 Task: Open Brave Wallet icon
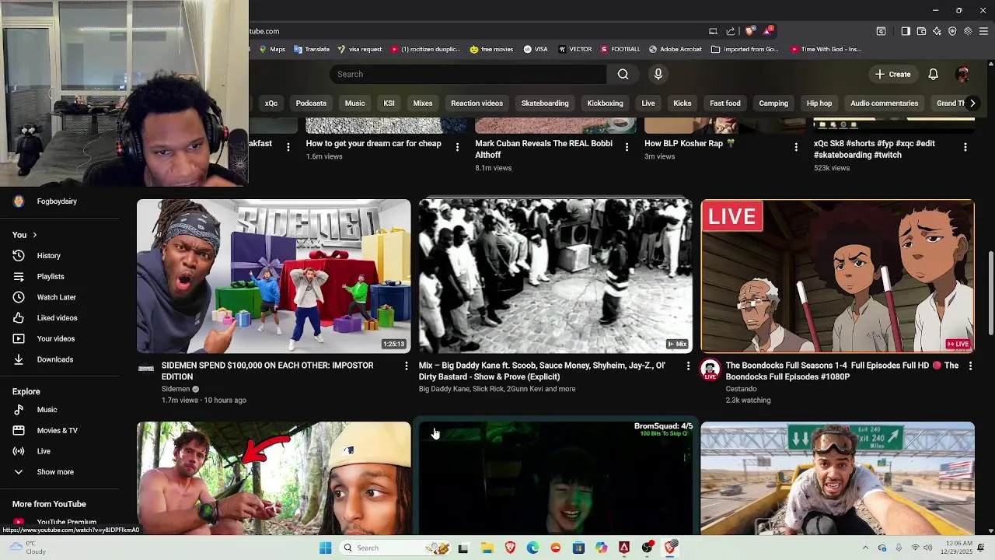(x=921, y=31)
